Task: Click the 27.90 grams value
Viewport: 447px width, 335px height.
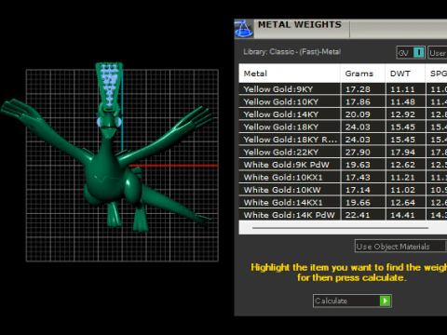Action: click(358, 152)
